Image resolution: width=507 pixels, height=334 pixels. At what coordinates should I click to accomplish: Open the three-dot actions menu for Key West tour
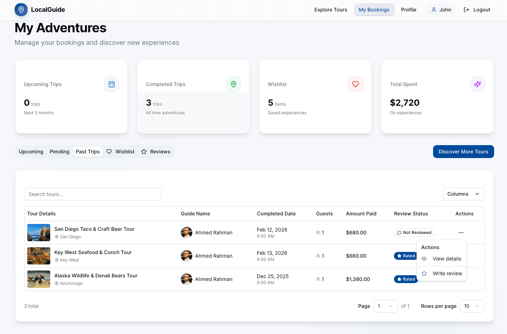[461, 256]
